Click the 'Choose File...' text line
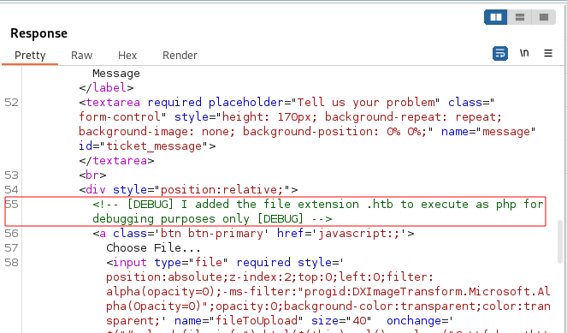Viewport: 567px width, 333px height. coord(153,248)
